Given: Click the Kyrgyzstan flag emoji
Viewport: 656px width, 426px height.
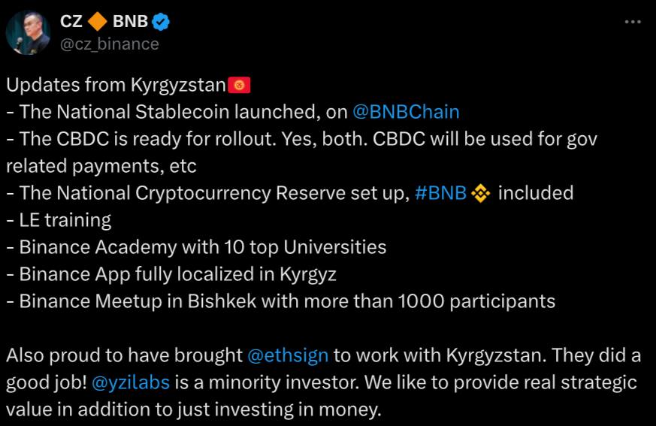Looking at the screenshot, I should pos(239,86).
